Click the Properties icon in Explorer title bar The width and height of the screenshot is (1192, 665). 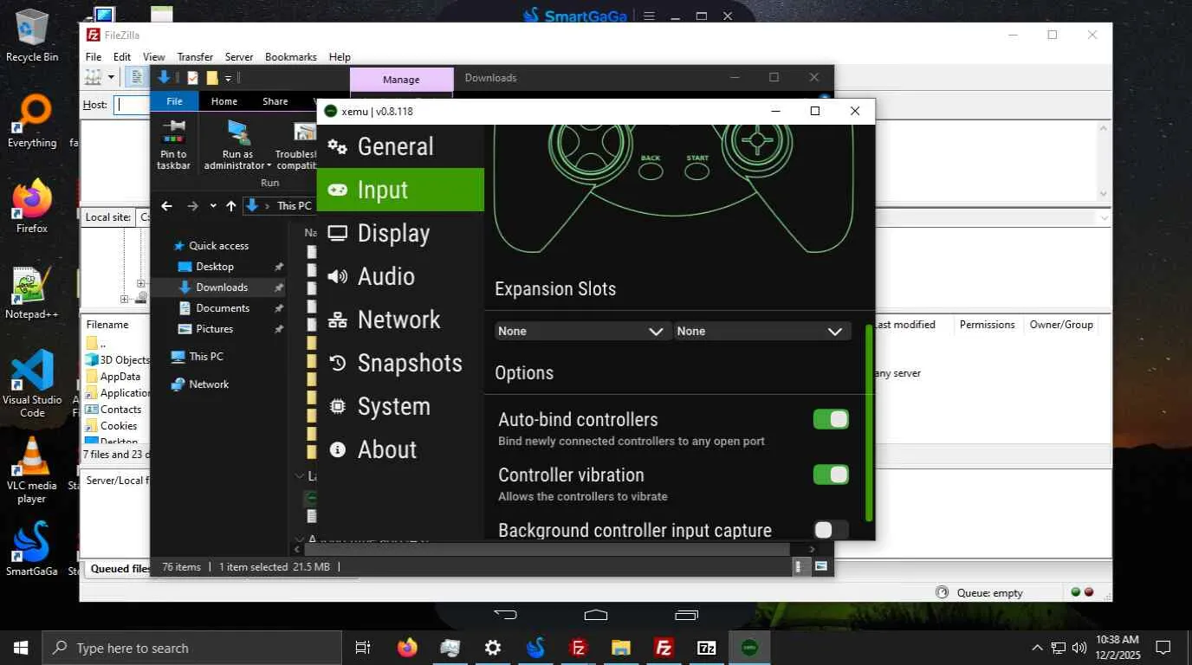[x=192, y=78]
